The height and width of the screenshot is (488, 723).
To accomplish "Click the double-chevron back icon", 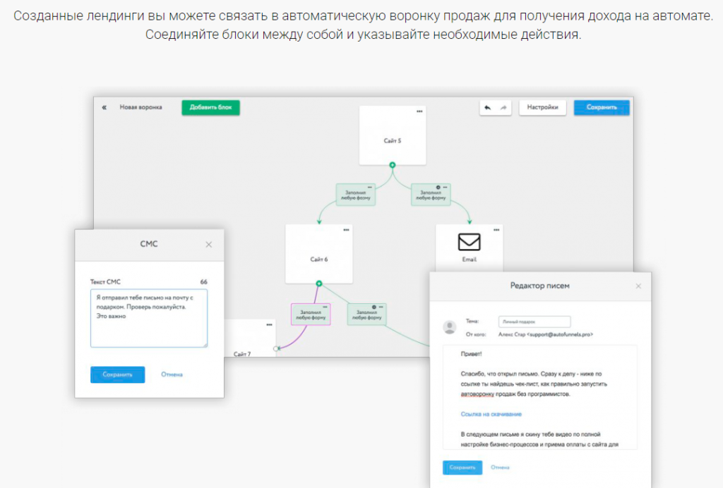I will tap(104, 108).
